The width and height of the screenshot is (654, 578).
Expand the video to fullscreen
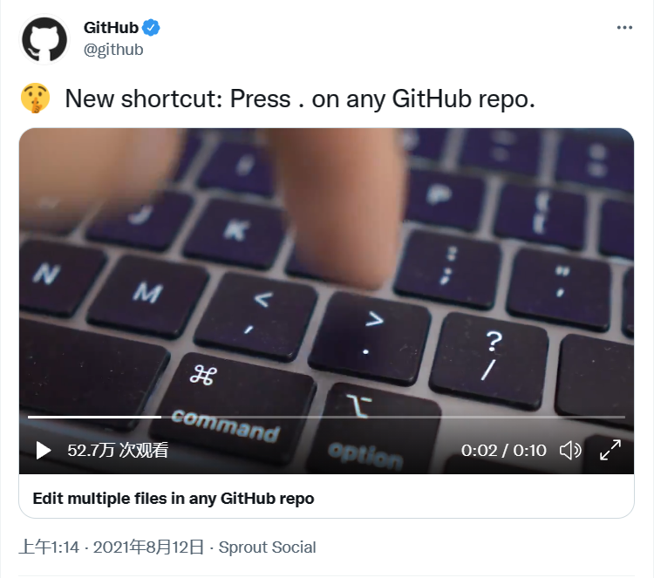pos(610,451)
